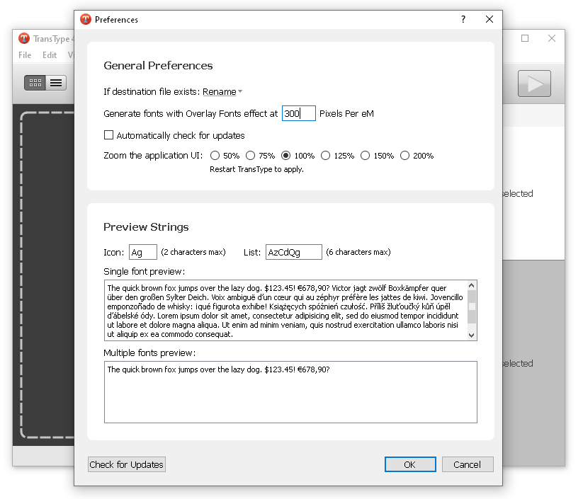Click the Pixels Per eM input field
583x499 pixels.
click(x=298, y=113)
